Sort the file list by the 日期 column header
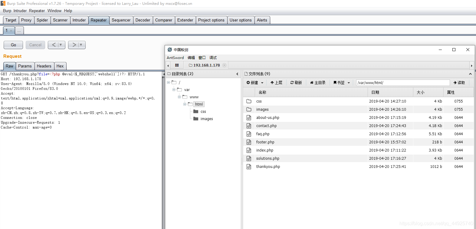Viewport: 476px width, 229px height. click(390, 92)
